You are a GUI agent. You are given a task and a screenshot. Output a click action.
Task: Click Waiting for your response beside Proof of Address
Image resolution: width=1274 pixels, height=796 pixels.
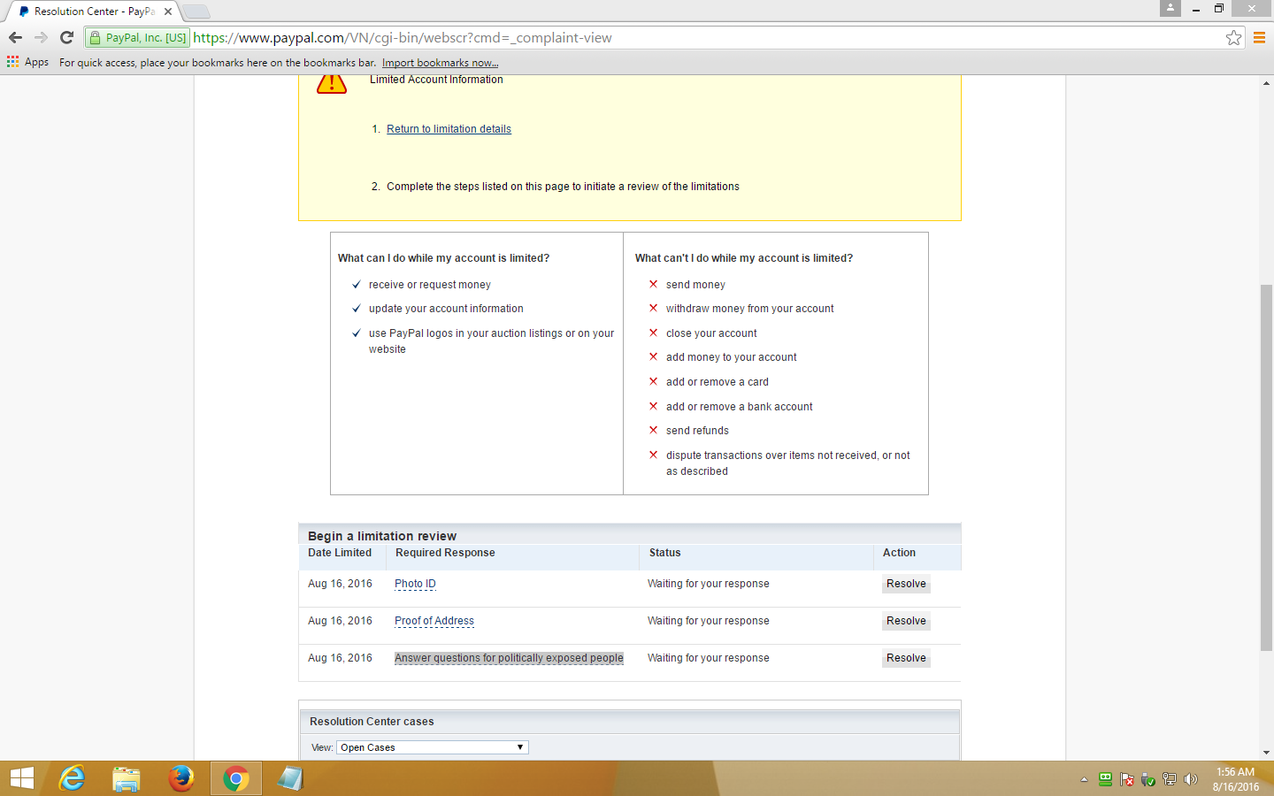pyautogui.click(x=709, y=621)
